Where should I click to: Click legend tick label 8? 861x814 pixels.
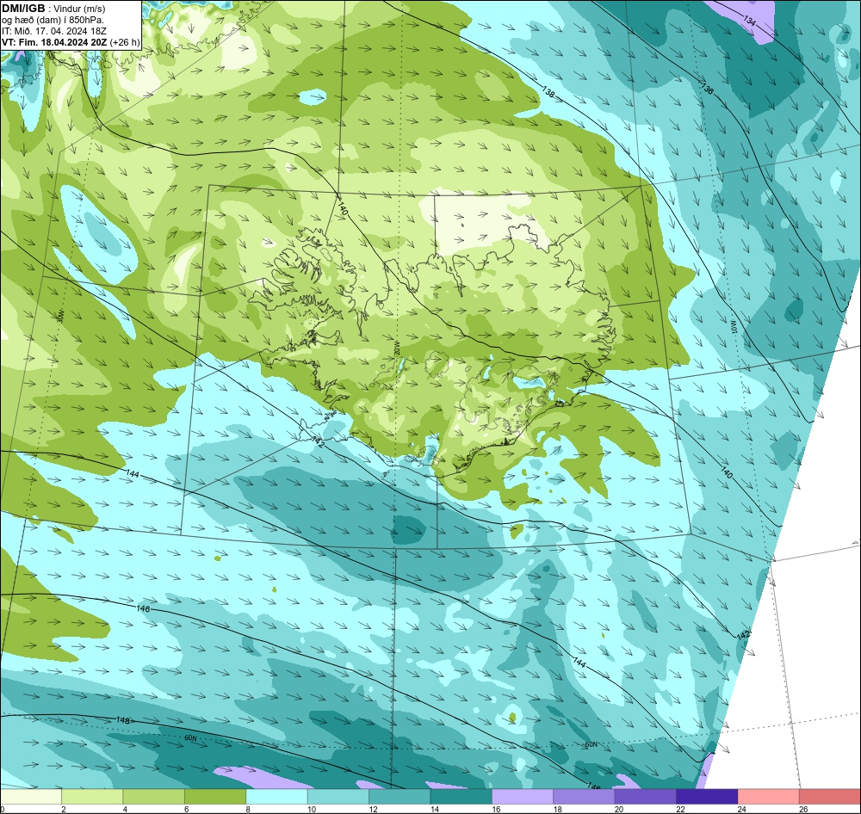pos(248,809)
